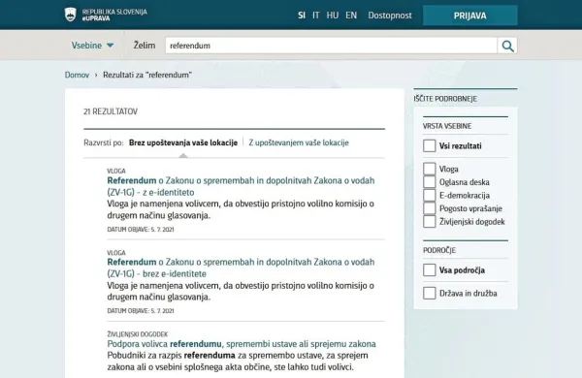
Task: Open the Dostopnost link
Action: tap(390, 16)
